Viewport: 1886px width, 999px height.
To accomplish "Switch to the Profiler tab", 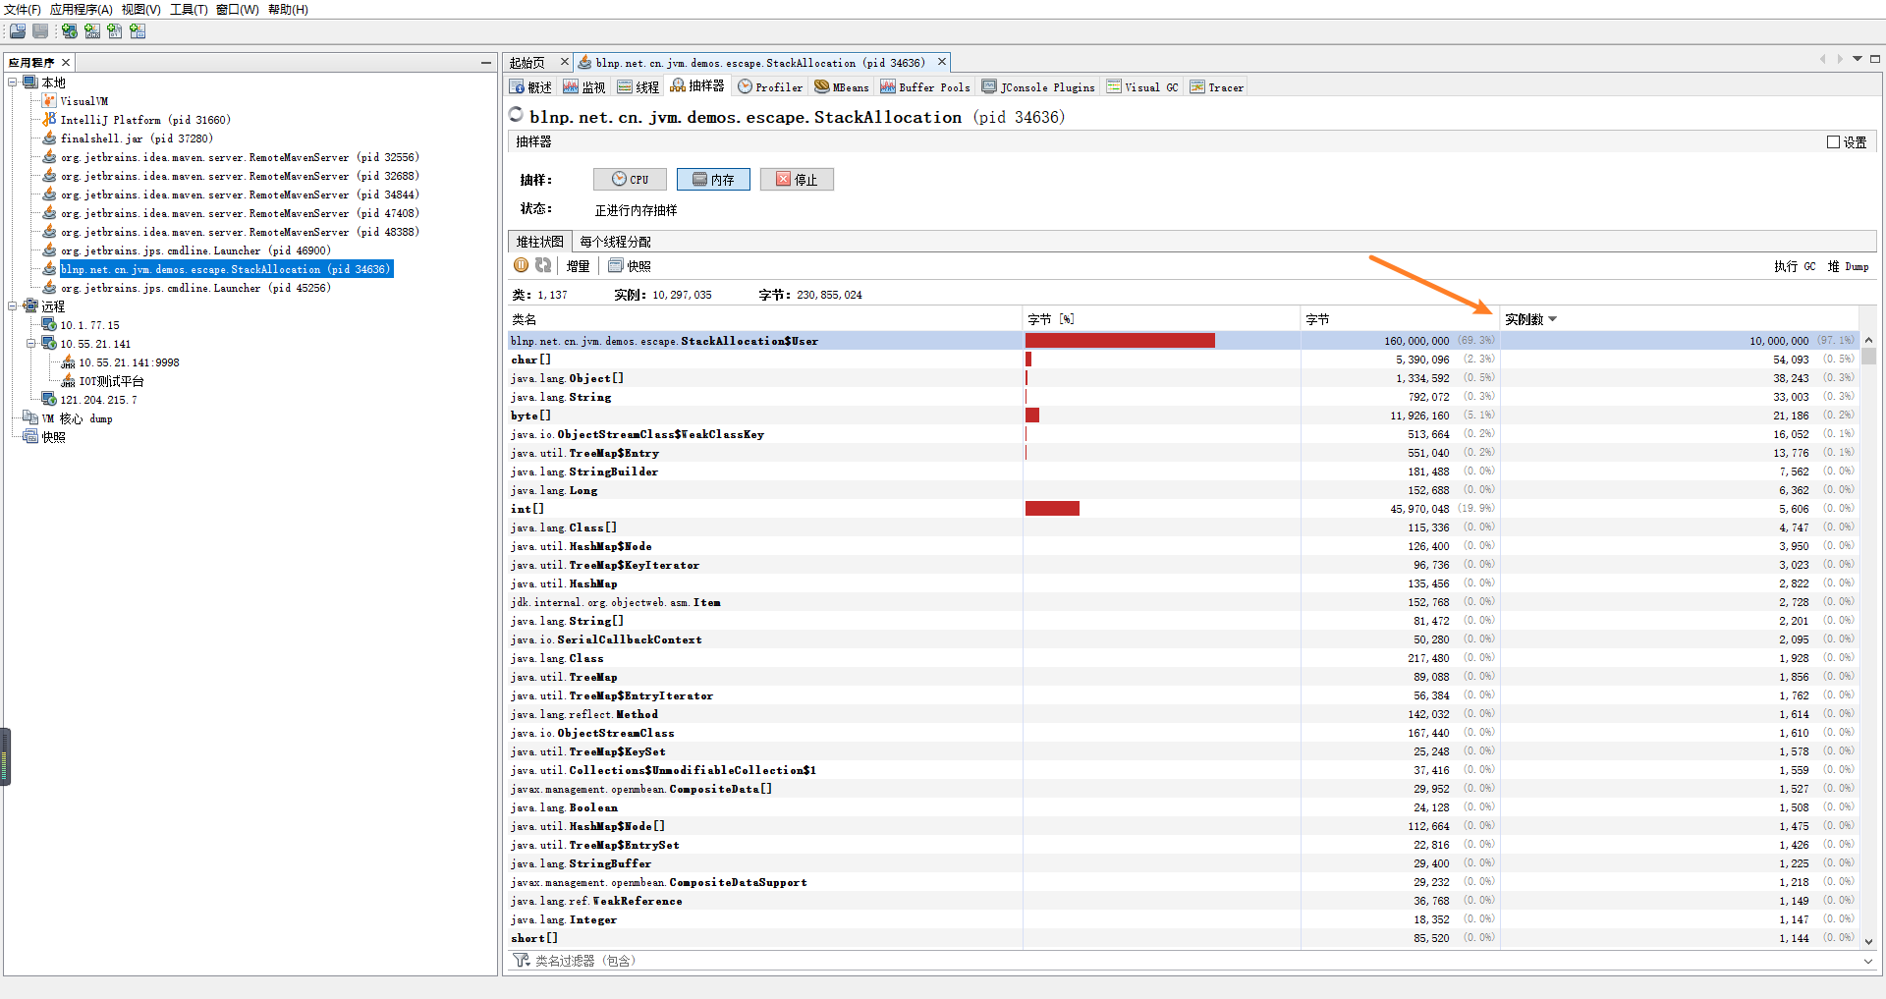I will coord(770,87).
